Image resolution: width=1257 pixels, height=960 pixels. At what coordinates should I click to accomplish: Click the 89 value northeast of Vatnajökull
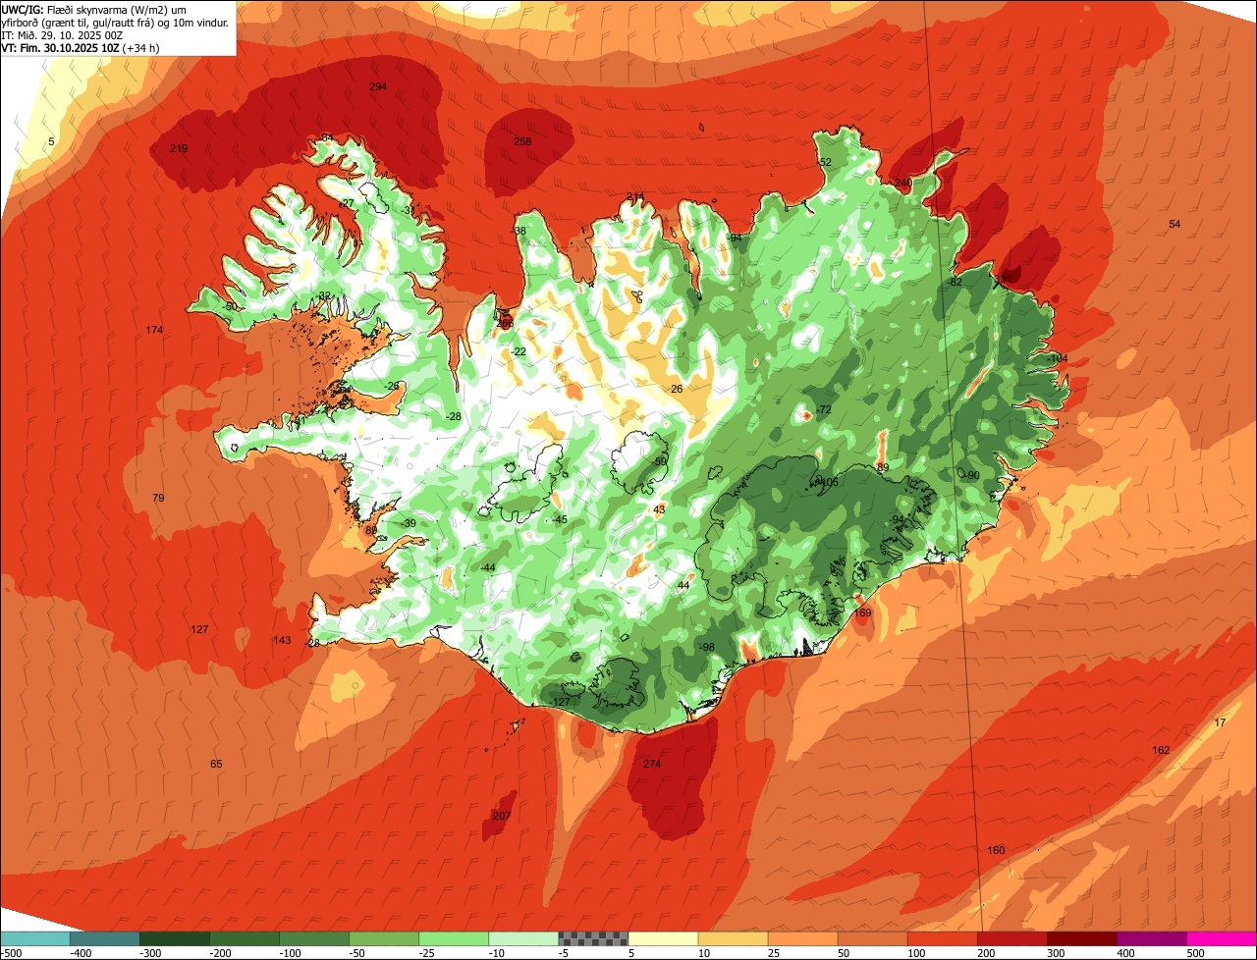[883, 467]
